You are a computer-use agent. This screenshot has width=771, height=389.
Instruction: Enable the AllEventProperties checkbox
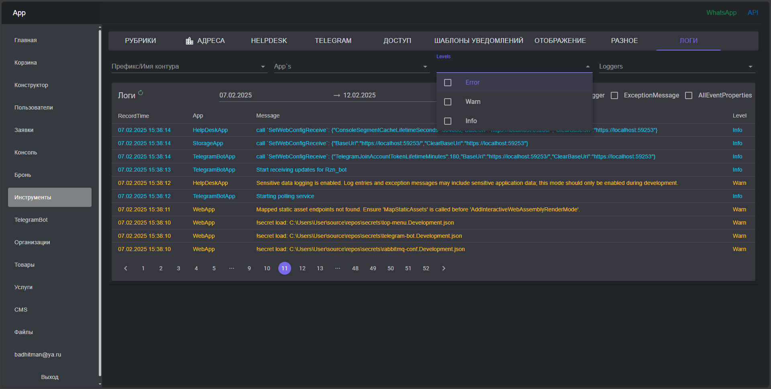689,95
